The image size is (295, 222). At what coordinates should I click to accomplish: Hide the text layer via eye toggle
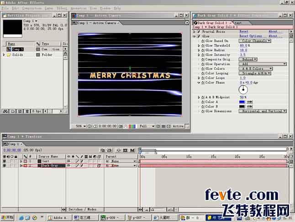click(4, 161)
